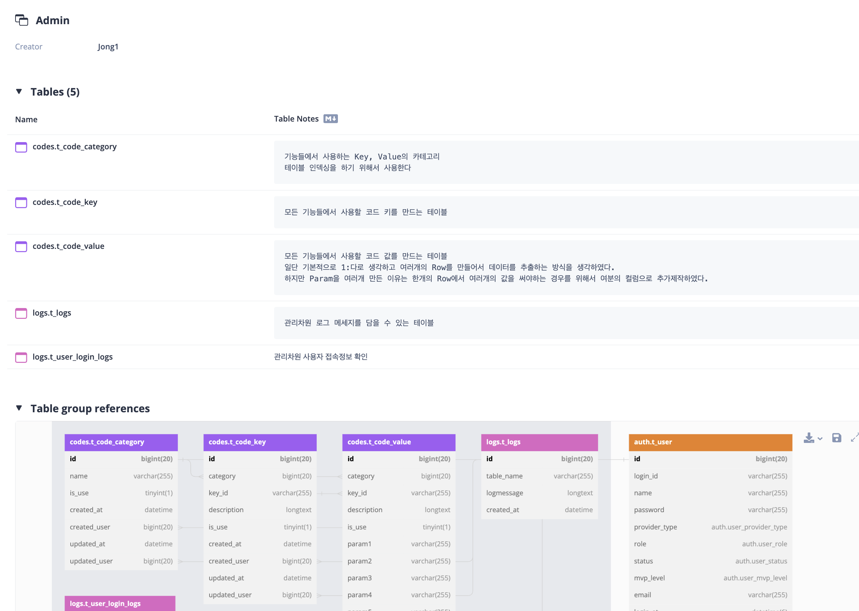The height and width of the screenshot is (611, 859).
Task: Click the logs.t_user_login_logs table icon
Action: click(21, 357)
